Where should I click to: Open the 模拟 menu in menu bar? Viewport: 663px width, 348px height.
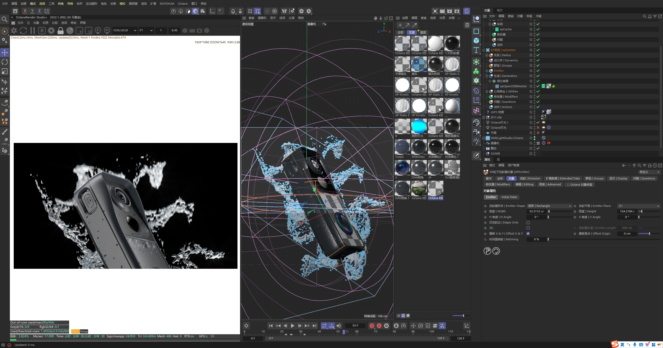pos(122,4)
